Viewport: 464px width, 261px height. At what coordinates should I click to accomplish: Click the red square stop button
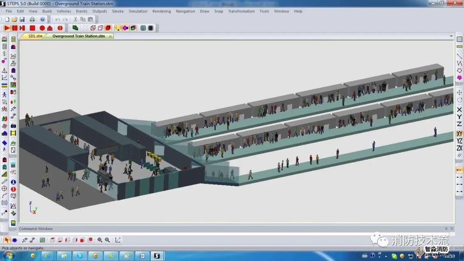pyautogui.click(x=32, y=28)
